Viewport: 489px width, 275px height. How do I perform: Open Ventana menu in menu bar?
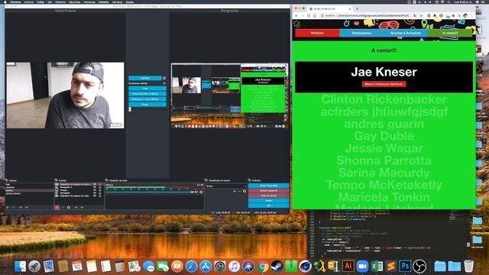tap(117, 2)
